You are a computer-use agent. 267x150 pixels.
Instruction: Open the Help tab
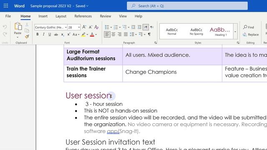[139, 16]
